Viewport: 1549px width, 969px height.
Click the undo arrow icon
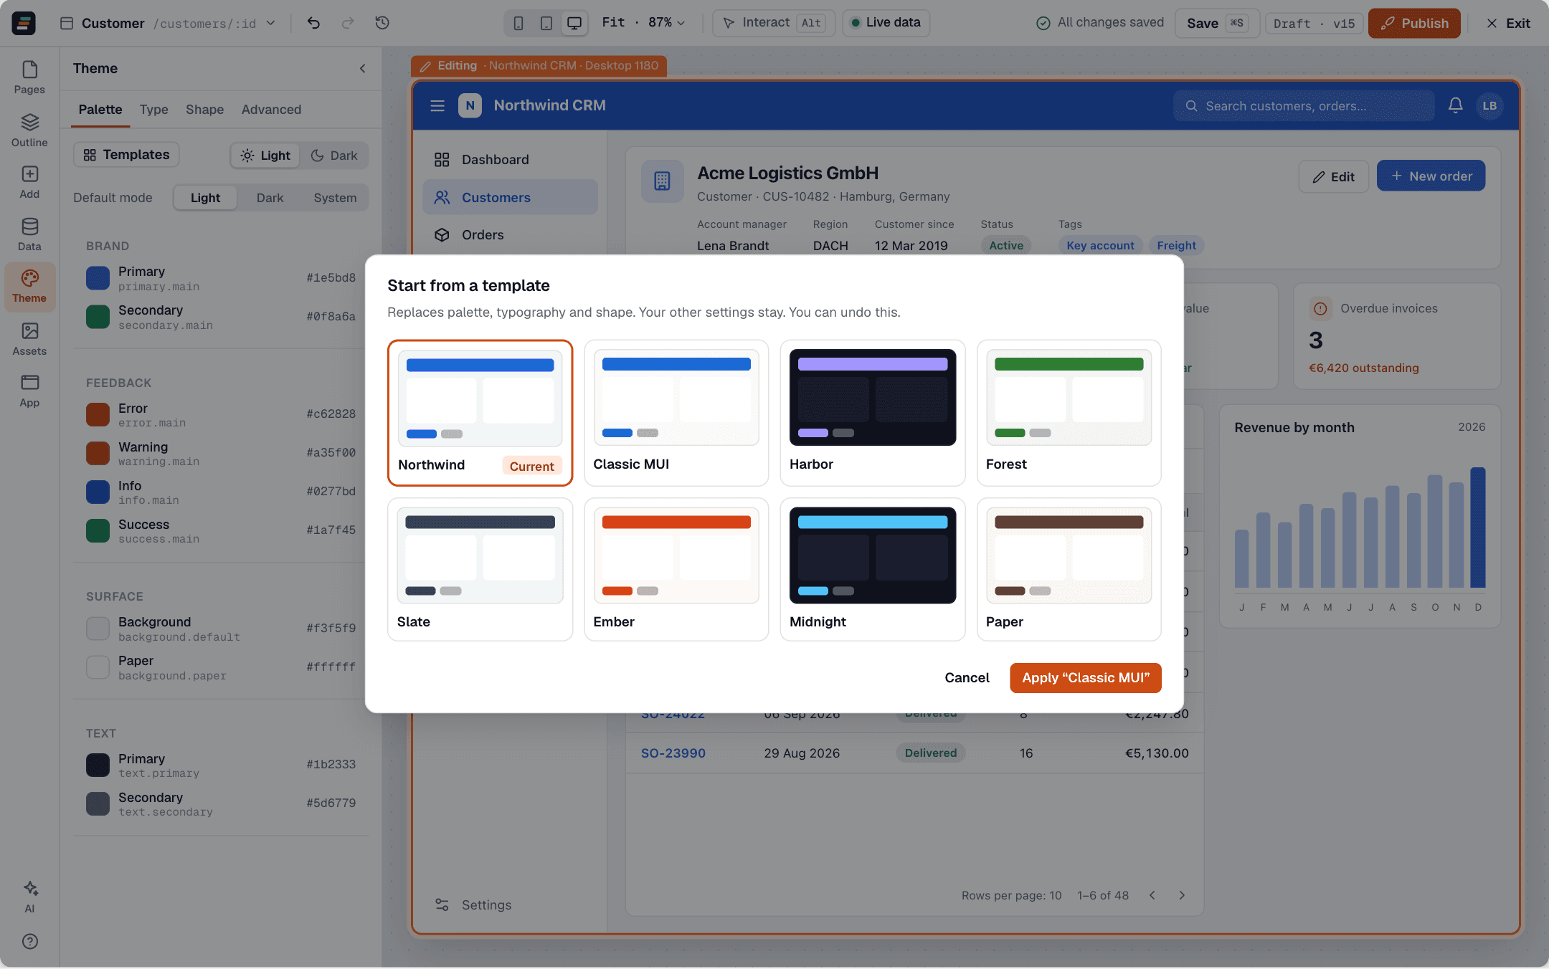(313, 23)
